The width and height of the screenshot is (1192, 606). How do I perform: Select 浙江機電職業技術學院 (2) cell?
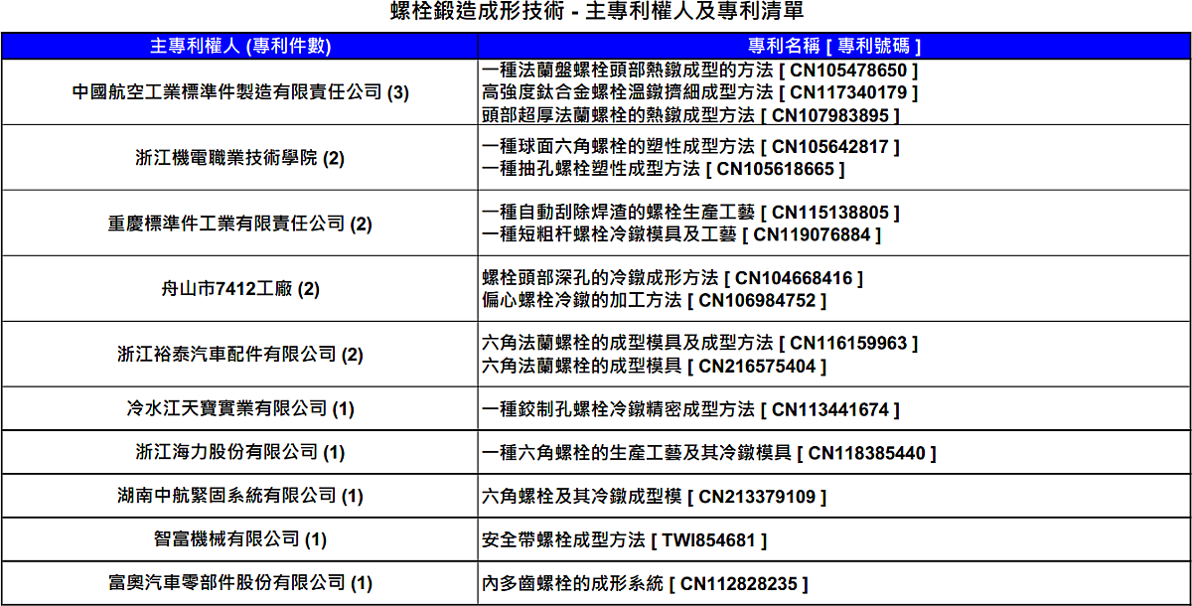pyautogui.click(x=239, y=157)
